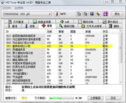The image size is (126, 103).
Task: Click the 日志 button
Action: coord(113,98)
